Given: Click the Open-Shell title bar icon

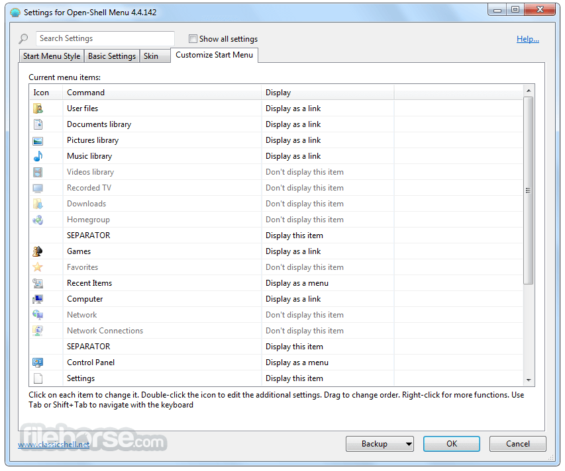Looking at the screenshot, I should click(x=15, y=13).
